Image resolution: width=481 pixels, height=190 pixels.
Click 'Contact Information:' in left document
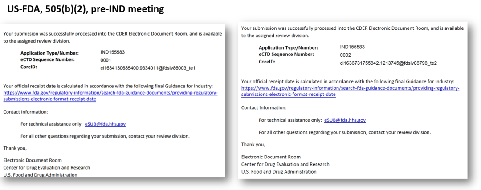tap(26, 112)
